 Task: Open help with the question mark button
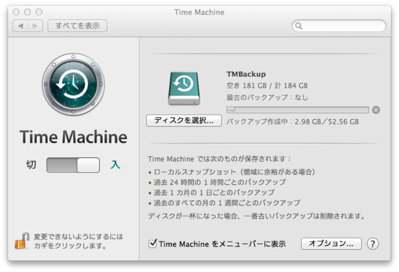(x=373, y=244)
